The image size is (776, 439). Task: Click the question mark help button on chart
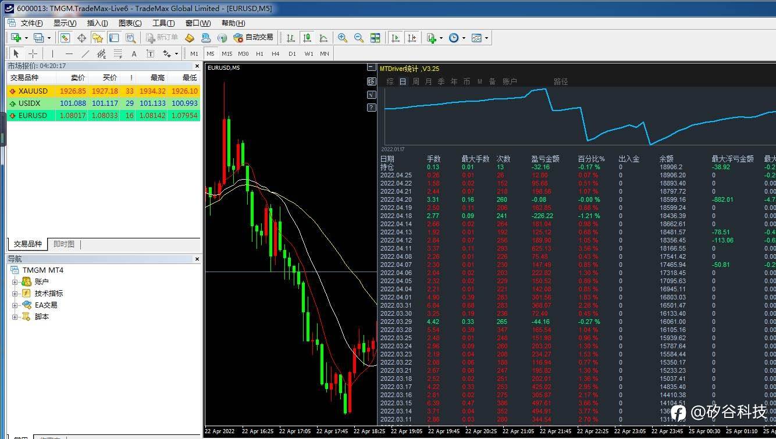372,108
